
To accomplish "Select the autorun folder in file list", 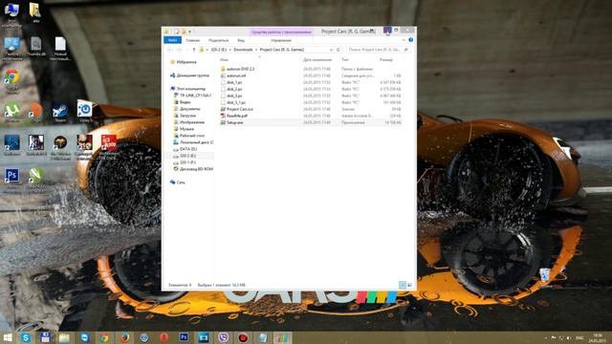I will [x=237, y=69].
